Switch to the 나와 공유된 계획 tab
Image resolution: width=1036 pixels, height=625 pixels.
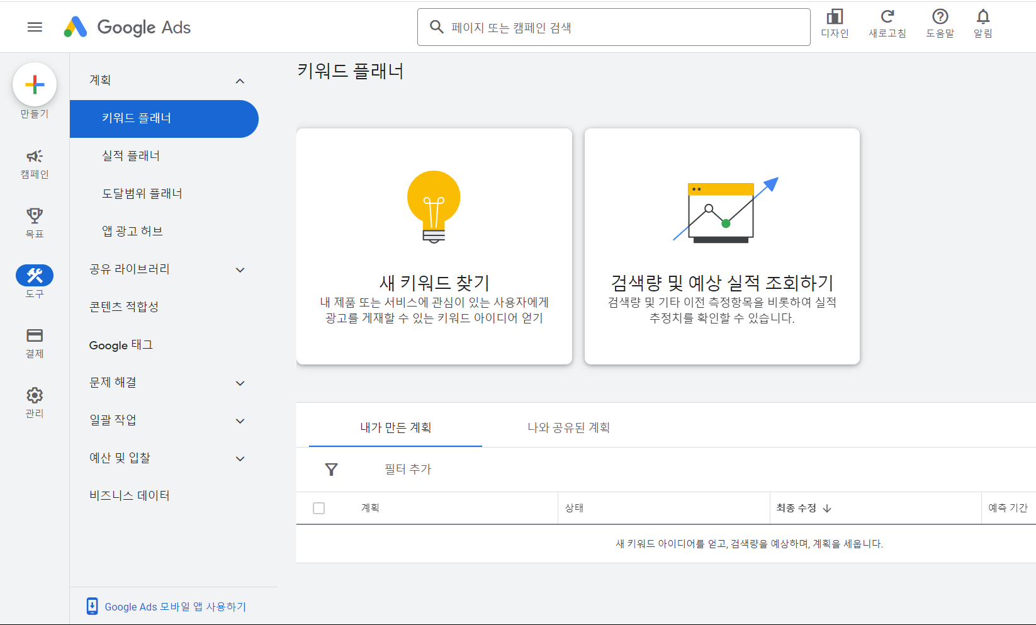pos(567,427)
